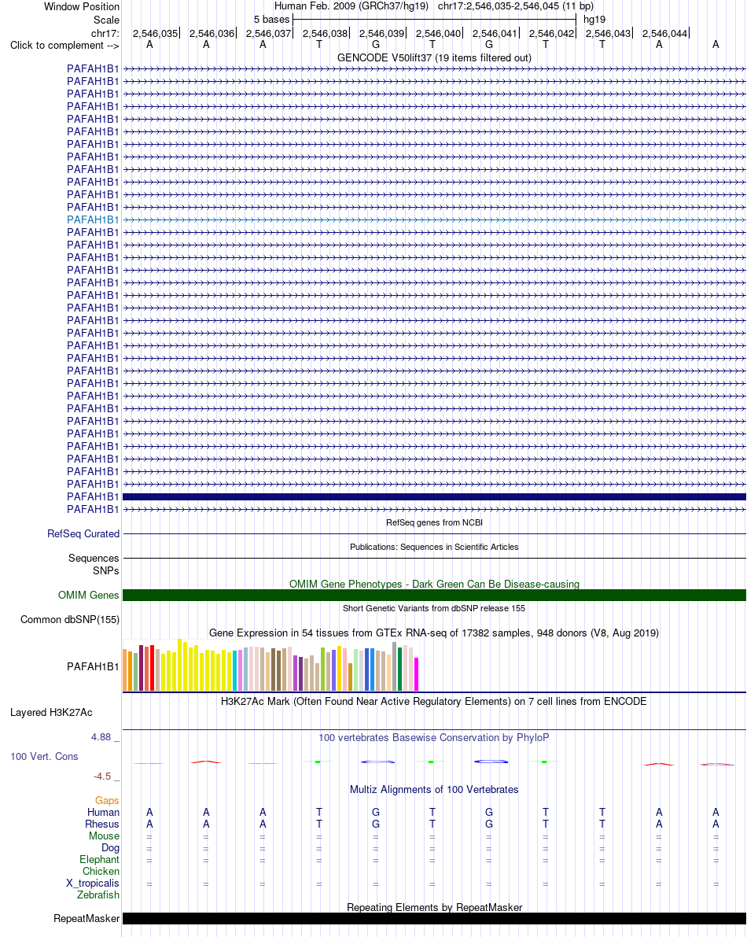Viewport: 747px width, 937px height.
Task: Open the GTEx Gene Expression track title
Action: coord(434,633)
